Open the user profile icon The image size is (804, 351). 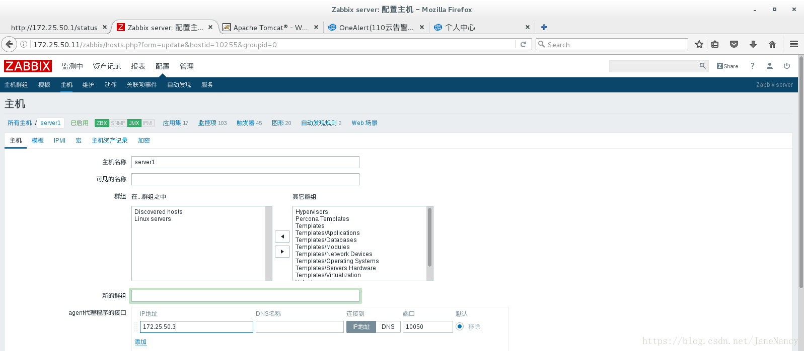pyautogui.click(x=770, y=66)
